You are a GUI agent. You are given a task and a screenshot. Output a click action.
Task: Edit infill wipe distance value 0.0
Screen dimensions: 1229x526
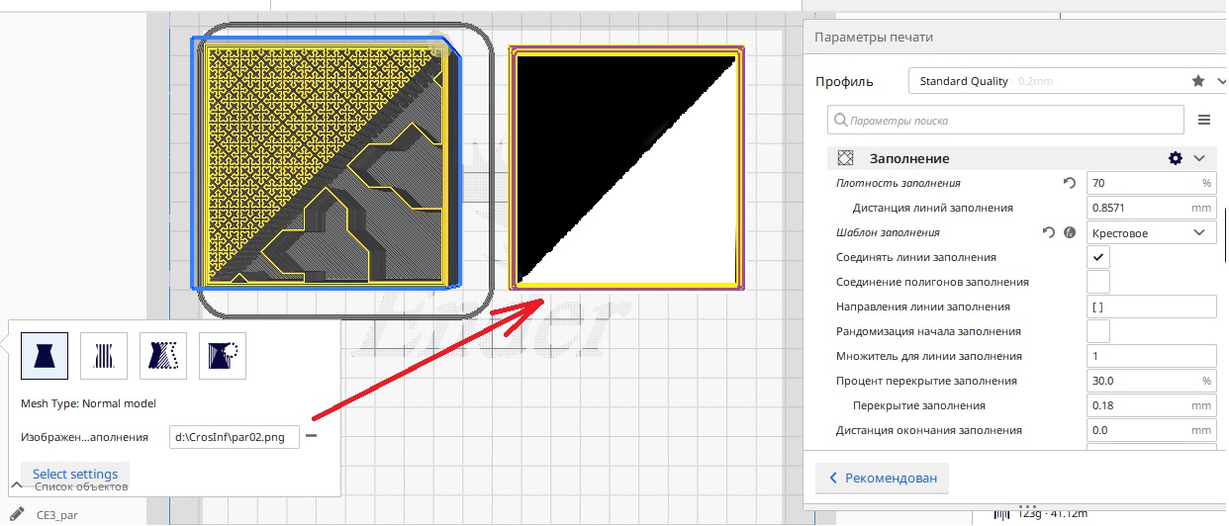[1151, 430]
